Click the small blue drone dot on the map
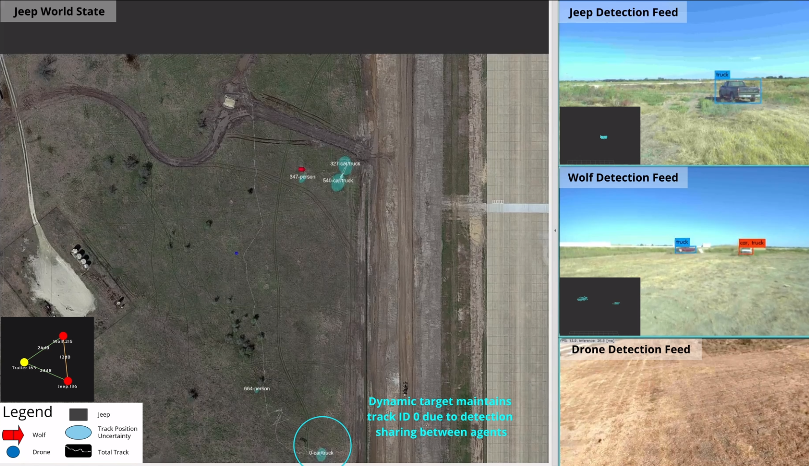This screenshot has width=809, height=466. (236, 253)
